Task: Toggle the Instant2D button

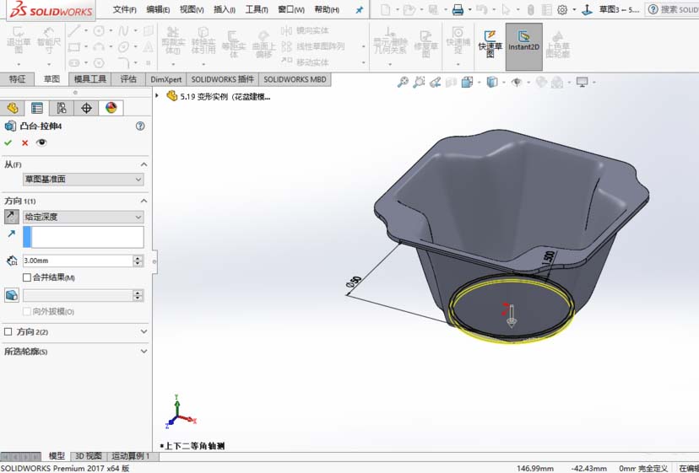Action: click(x=523, y=46)
